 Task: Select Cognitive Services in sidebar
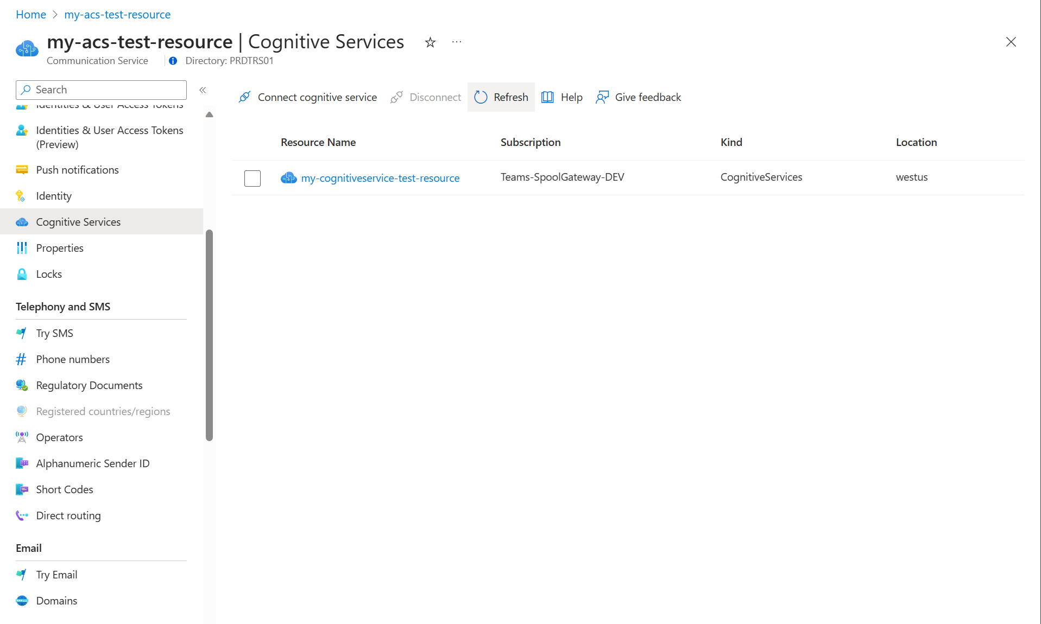pyautogui.click(x=102, y=221)
